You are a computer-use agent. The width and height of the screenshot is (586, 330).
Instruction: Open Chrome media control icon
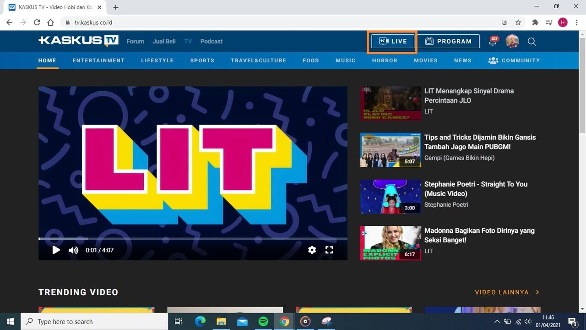[549, 22]
